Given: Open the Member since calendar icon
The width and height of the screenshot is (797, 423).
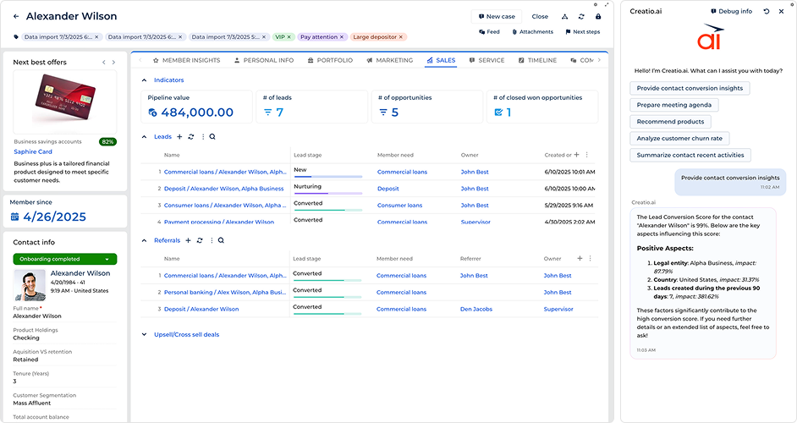Looking at the screenshot, I should coord(14,217).
